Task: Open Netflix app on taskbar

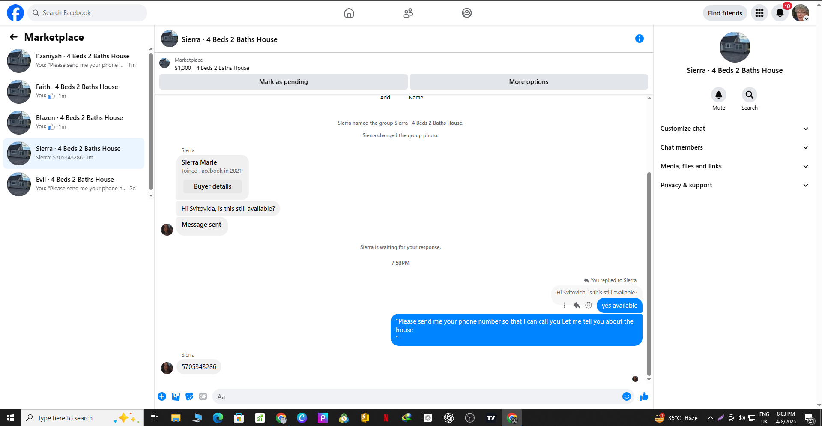Action: point(386,418)
